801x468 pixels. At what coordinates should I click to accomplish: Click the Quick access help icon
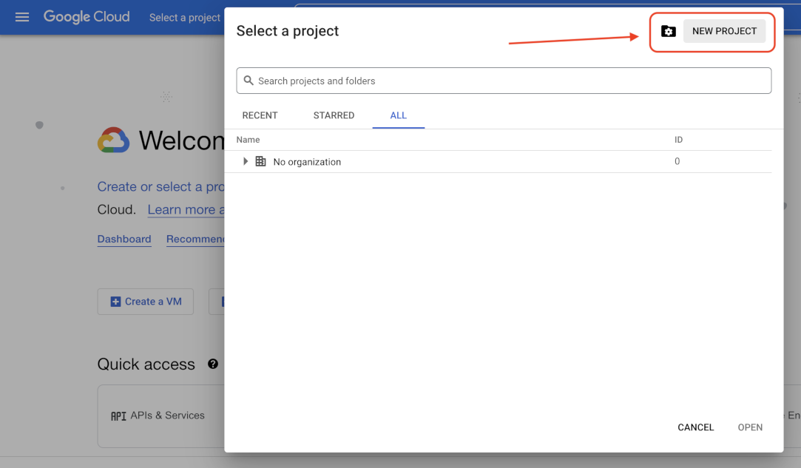point(213,364)
